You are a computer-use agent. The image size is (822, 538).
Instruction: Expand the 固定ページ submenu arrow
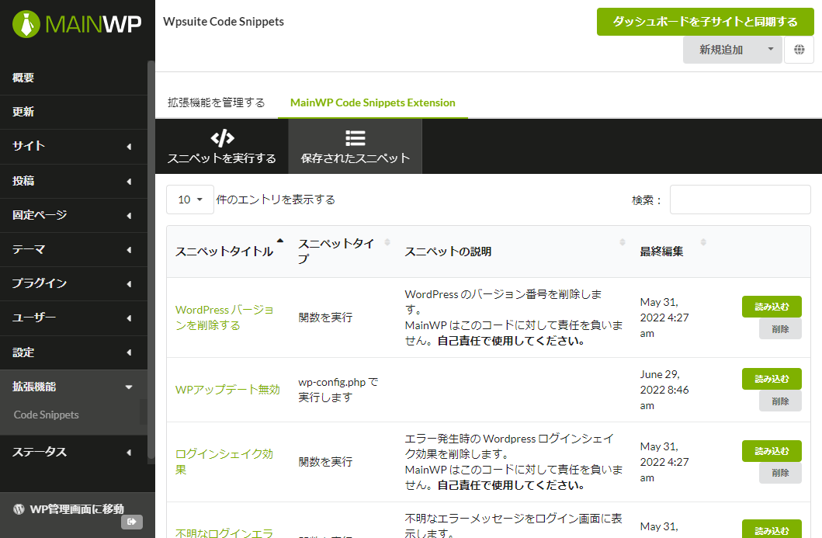(x=129, y=216)
